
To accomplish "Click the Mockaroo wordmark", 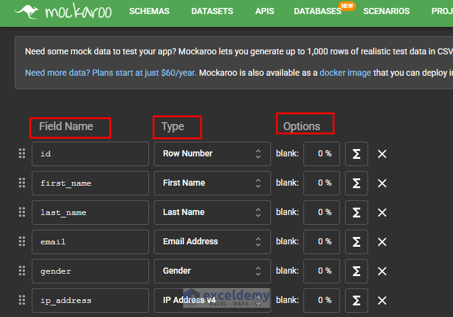I will pos(78,12).
